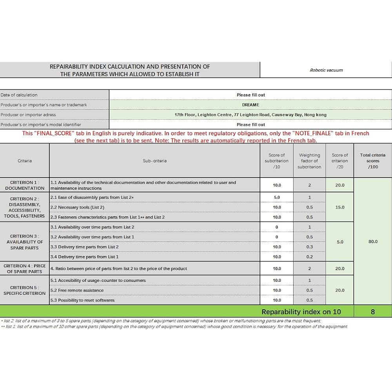This screenshot has width=392, height=392.
Task: Select the 15.0 criterion 2 score cell
Action: (339, 207)
